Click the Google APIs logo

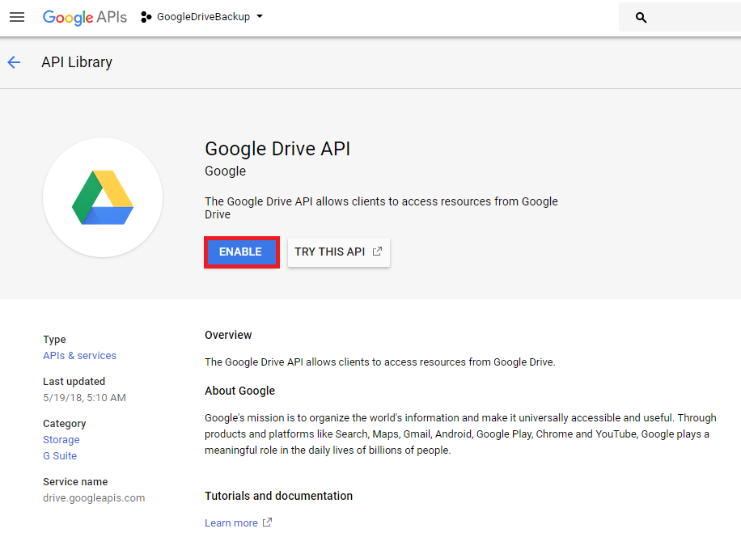[x=85, y=18]
